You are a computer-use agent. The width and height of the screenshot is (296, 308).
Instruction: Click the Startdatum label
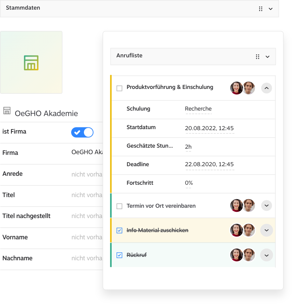tap(141, 127)
